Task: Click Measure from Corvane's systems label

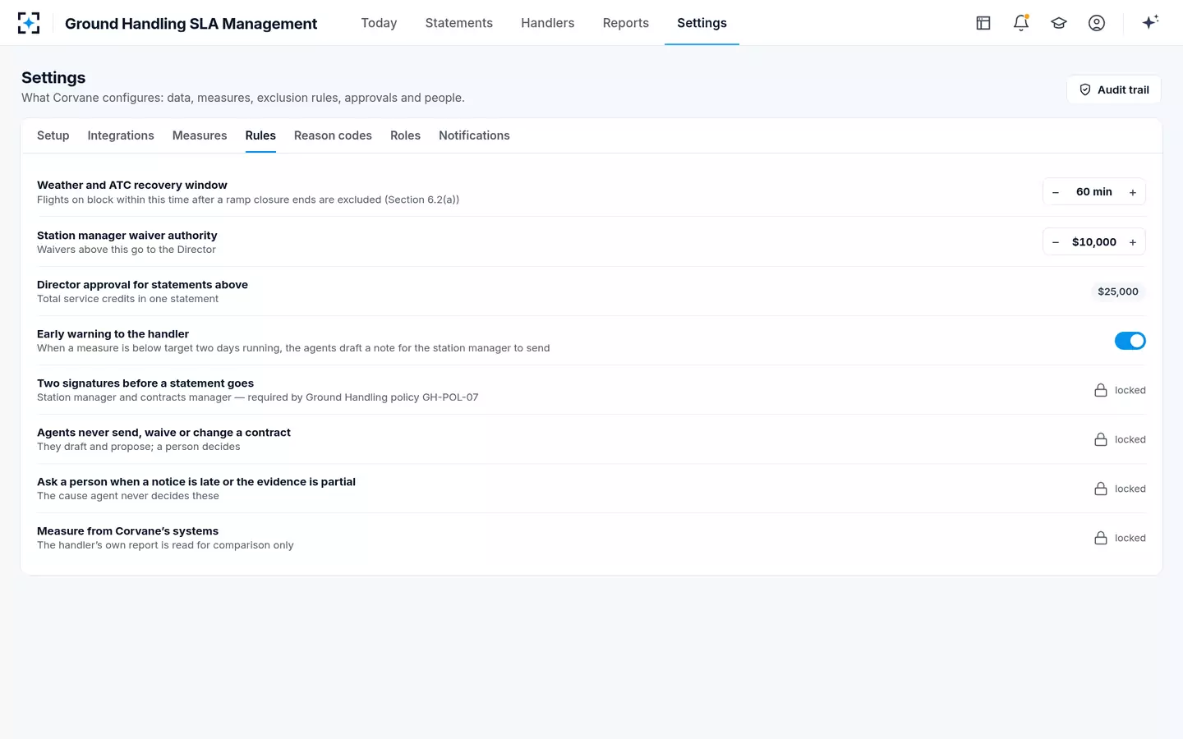Action: [127, 530]
